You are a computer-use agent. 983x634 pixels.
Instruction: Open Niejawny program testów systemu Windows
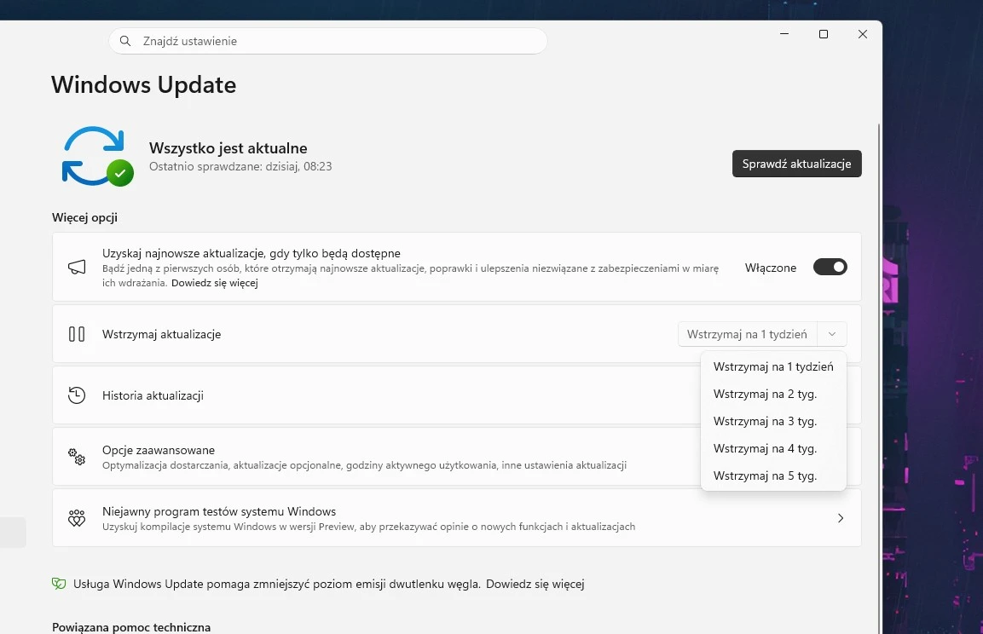pos(457,518)
